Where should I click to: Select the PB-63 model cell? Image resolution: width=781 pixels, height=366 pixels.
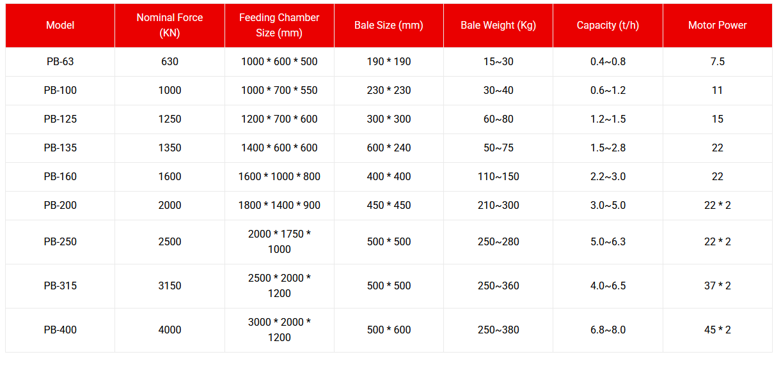60,62
